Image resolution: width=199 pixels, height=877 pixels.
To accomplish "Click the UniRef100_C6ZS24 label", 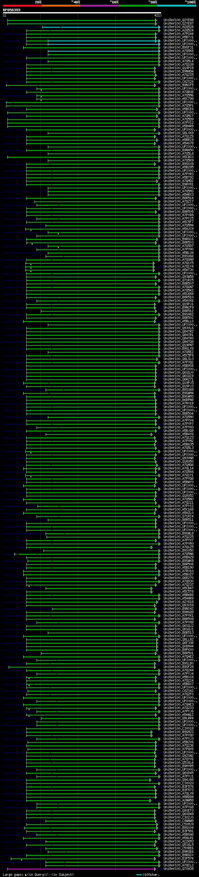I will pyautogui.click(x=178, y=82).
